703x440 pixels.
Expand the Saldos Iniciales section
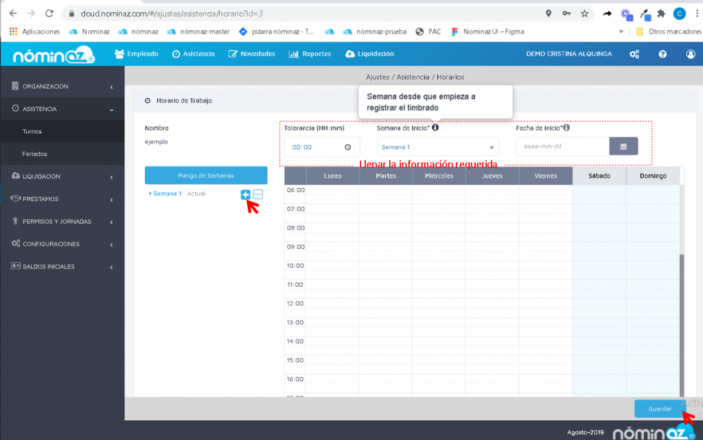coord(62,266)
